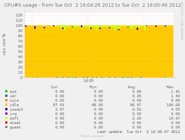Click the soft Max value 10.67
The image size is (185, 140).
[x=174, y=118]
